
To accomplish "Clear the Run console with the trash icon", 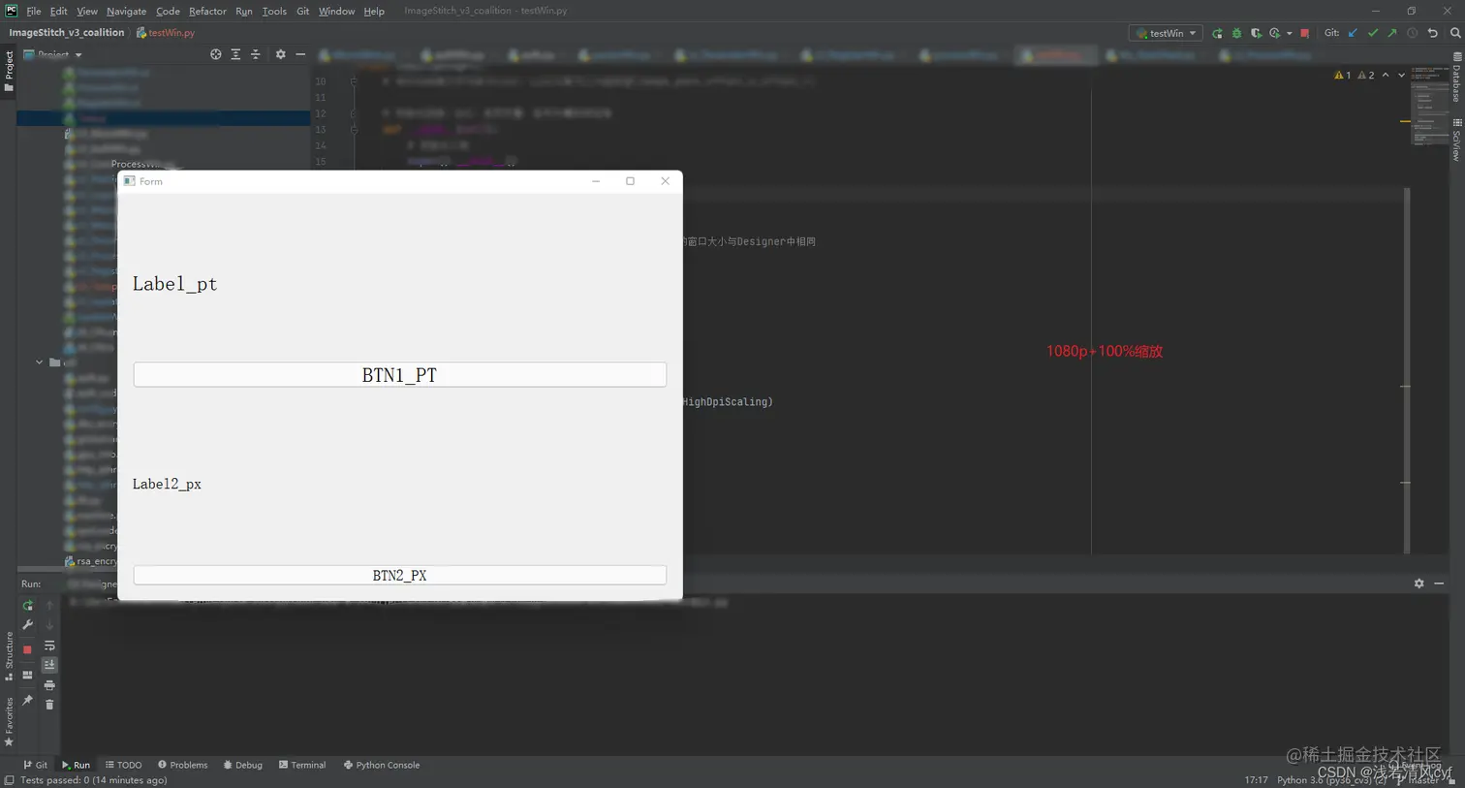I will tap(49, 705).
